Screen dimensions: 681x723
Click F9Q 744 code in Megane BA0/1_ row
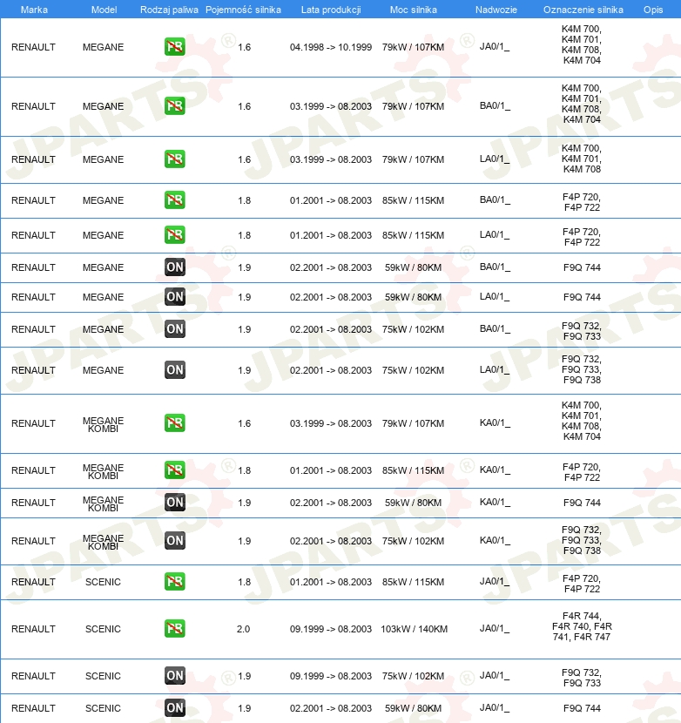coord(582,267)
